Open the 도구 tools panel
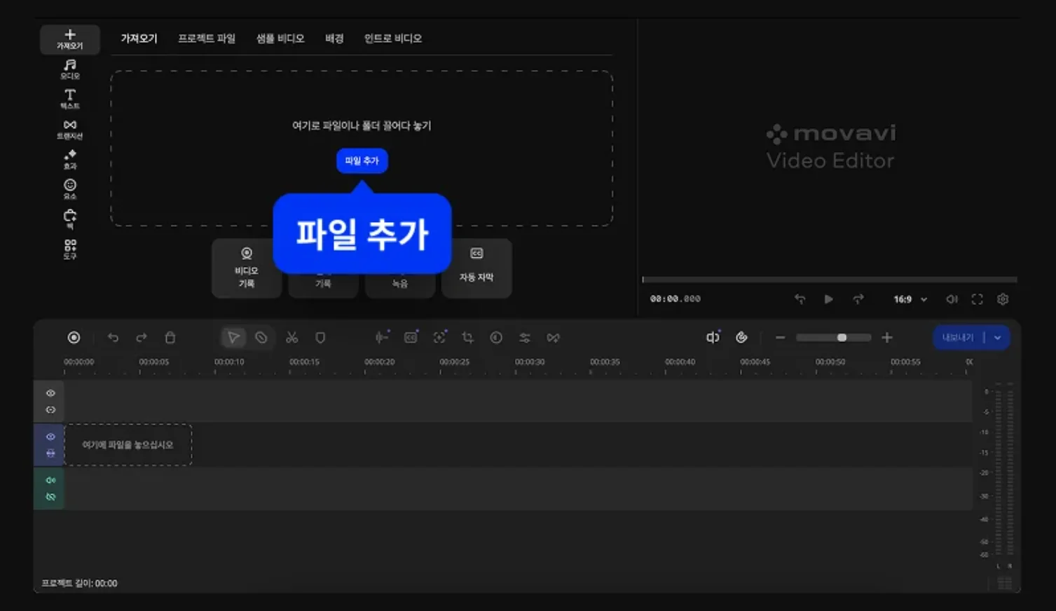The height and width of the screenshot is (611, 1056). tap(70, 249)
